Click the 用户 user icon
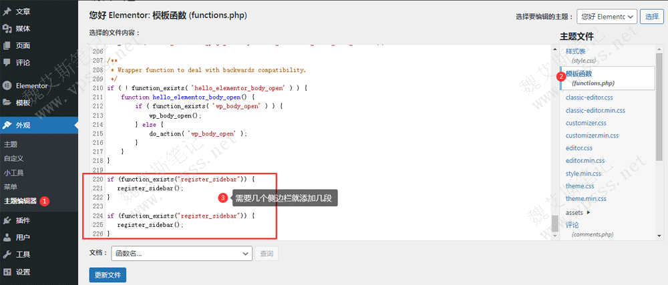The height and width of the screenshot is (285, 668). (7, 238)
